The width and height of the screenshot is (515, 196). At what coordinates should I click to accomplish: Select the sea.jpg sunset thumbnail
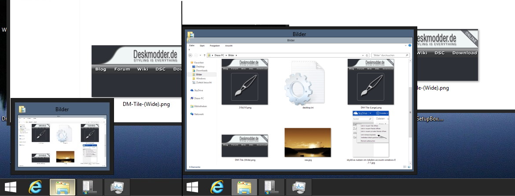click(307, 142)
